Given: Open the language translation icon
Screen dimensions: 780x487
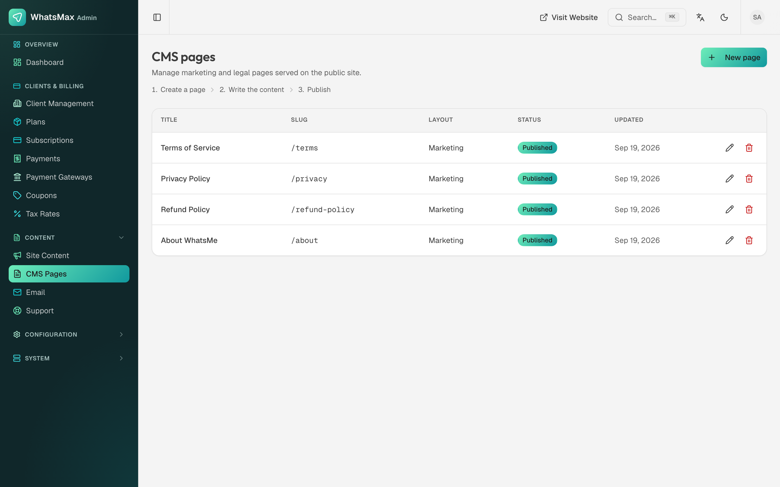Looking at the screenshot, I should 700,17.
